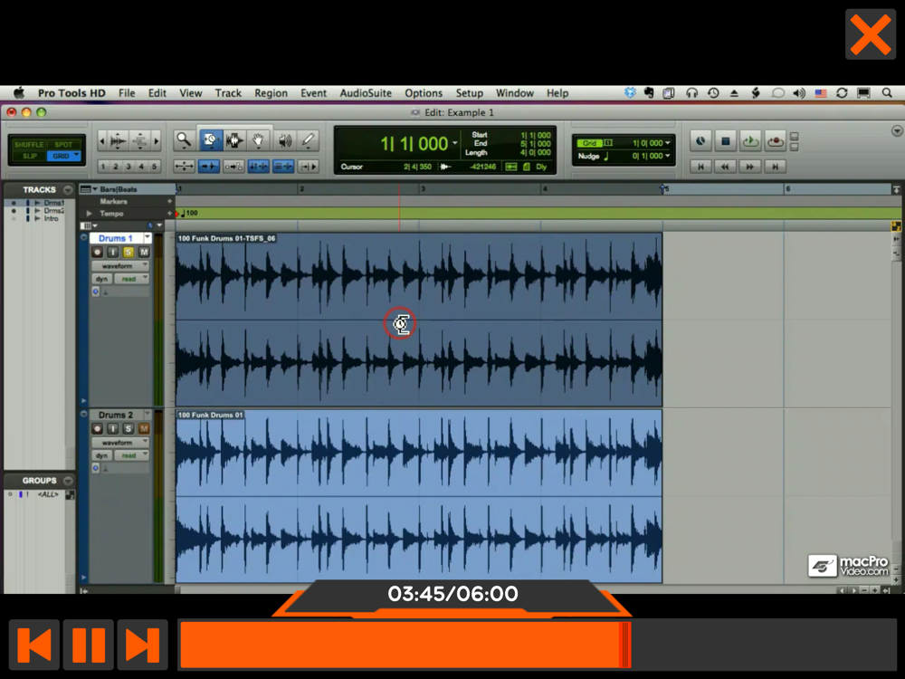Click the dyn button on Drums 1
Screen dimensions: 905x679
[101, 279]
